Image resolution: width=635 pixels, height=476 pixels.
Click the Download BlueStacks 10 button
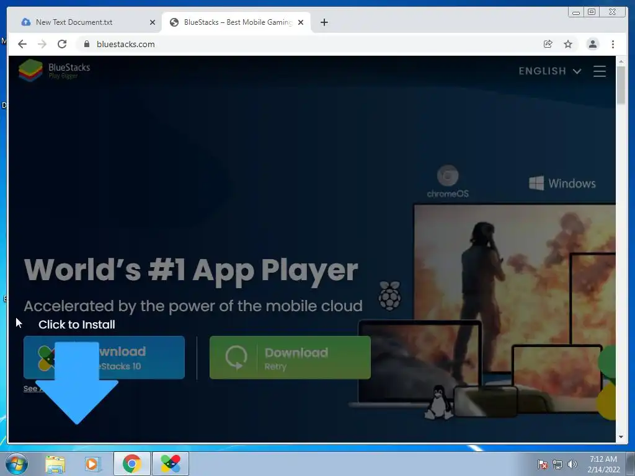coord(104,358)
